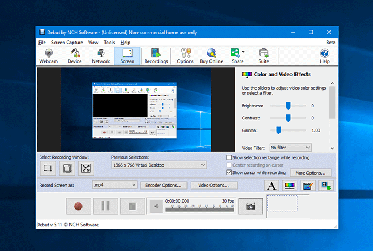Click the effects panel scroll down arrow
The width and height of the screenshot is (373, 251).
(332, 148)
